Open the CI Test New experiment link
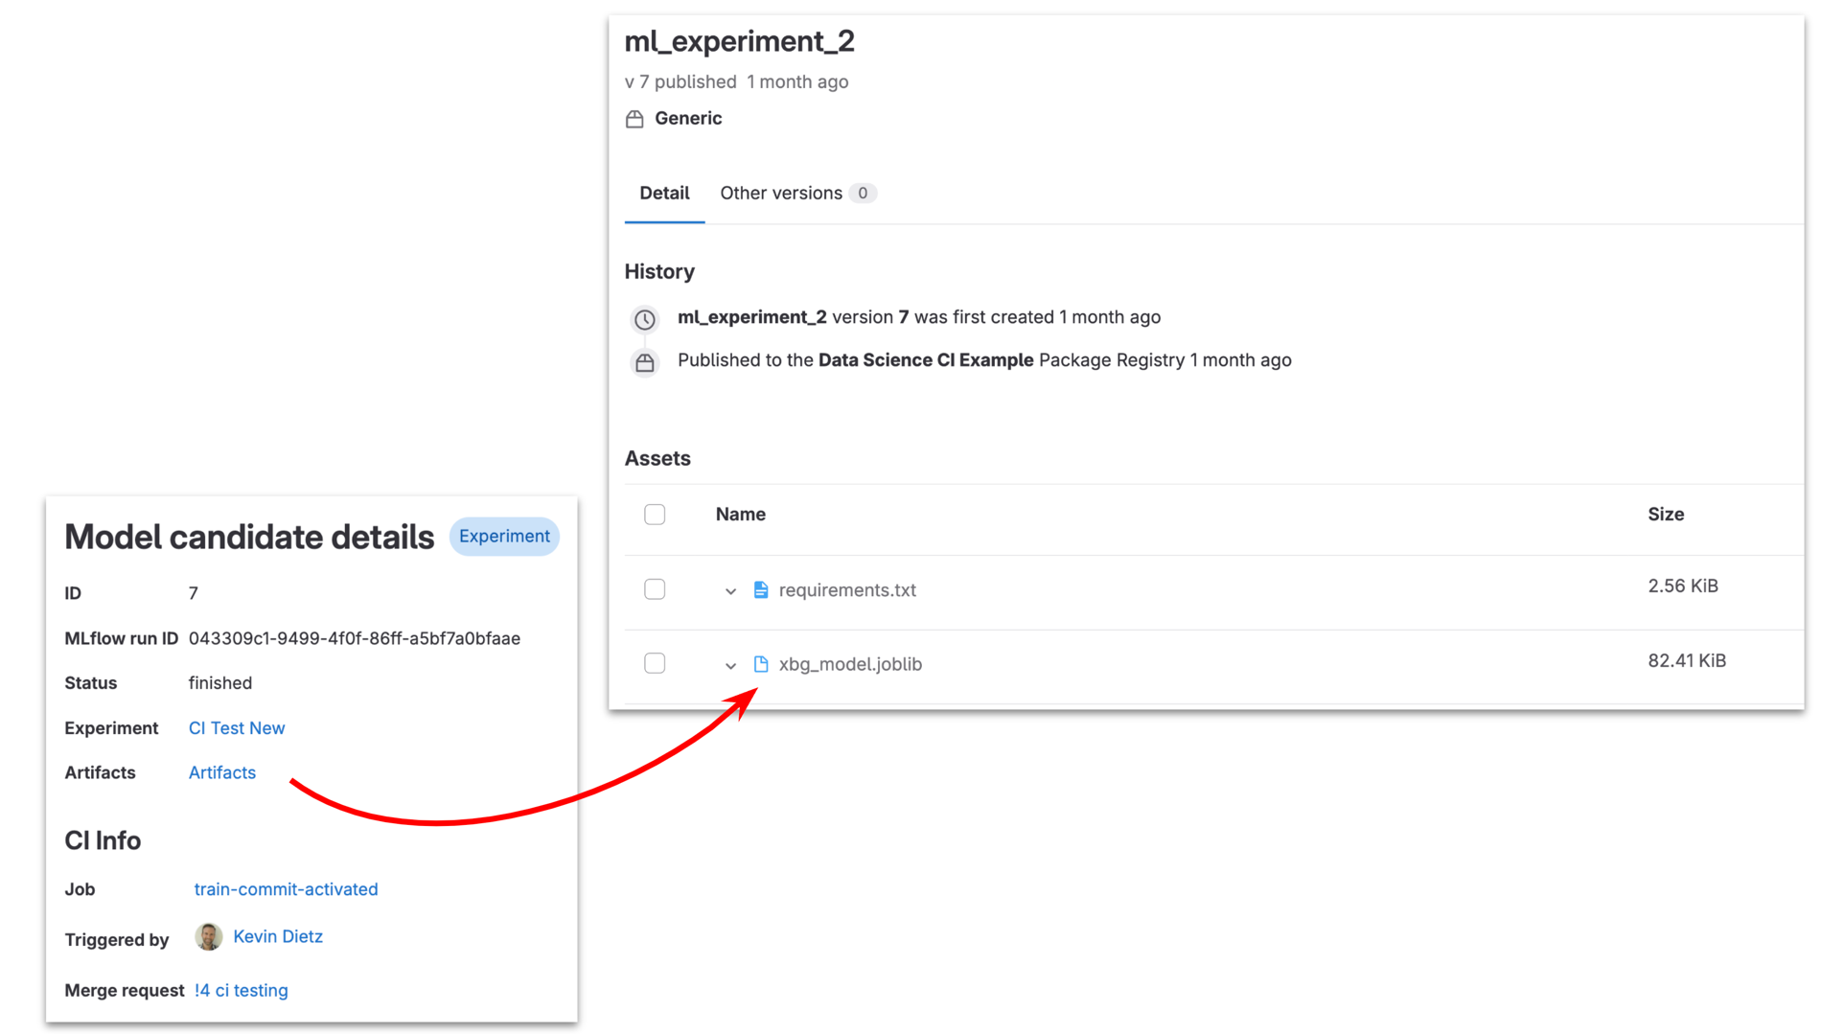 click(237, 728)
